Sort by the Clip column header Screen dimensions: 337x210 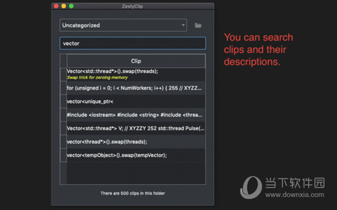coord(136,61)
